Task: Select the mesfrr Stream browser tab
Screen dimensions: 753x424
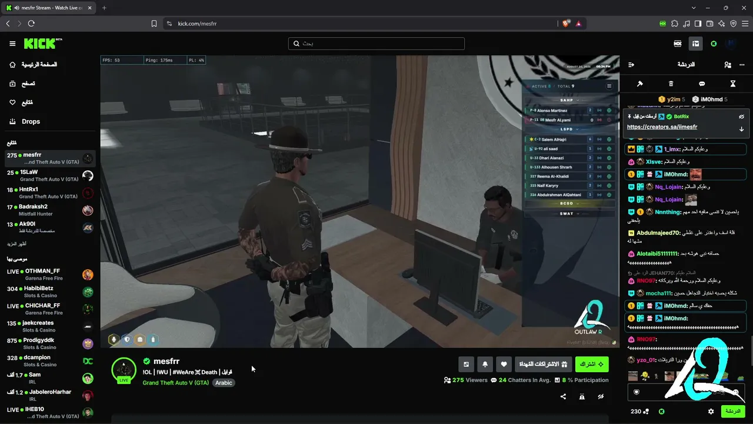Action: 49,8
